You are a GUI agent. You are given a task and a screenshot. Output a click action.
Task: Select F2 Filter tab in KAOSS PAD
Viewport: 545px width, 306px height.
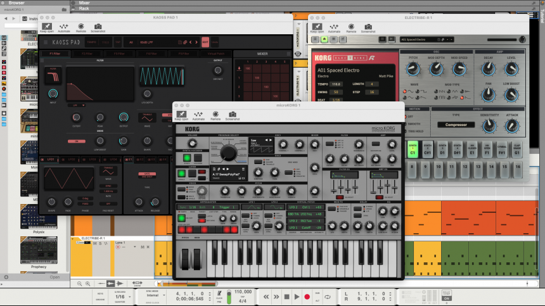pos(87,54)
